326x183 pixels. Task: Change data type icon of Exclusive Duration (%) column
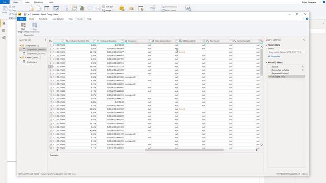67,41
